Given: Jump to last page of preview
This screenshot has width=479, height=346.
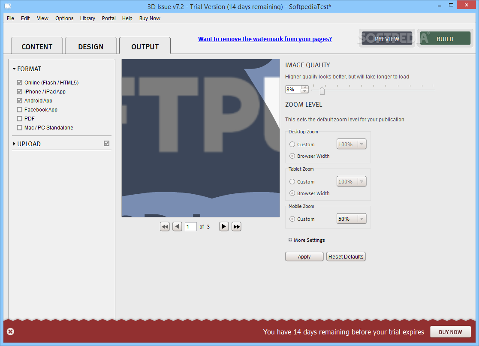Looking at the screenshot, I should [236, 227].
